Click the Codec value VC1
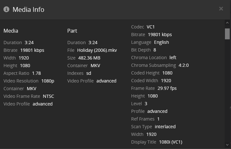 tap(151, 27)
